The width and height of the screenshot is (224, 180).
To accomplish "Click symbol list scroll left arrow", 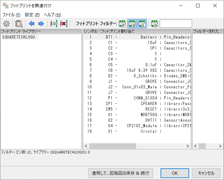I will pos(86,146).
